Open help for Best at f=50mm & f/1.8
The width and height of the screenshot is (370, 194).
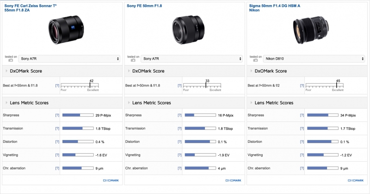(179, 85)
